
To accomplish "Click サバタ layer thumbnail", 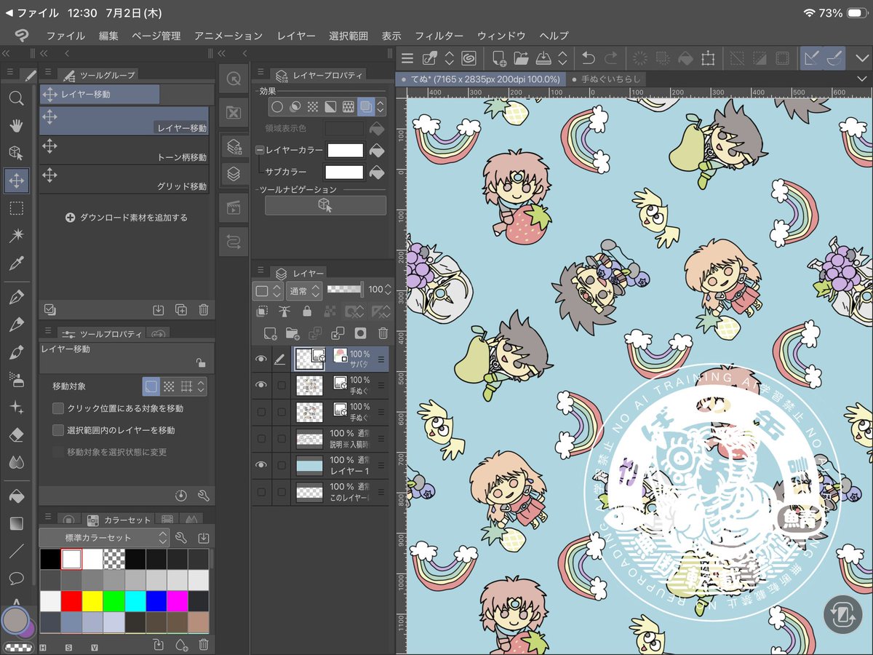I will point(309,359).
